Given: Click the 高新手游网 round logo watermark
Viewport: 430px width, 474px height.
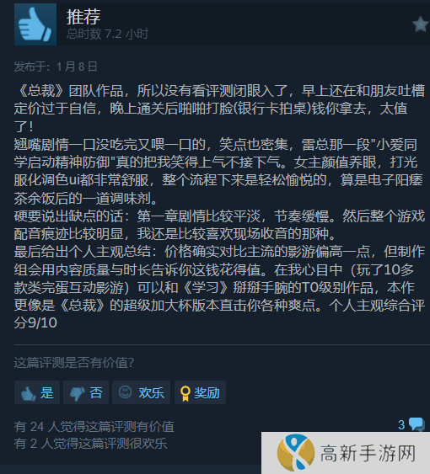Looking at the screenshot, I should 296,453.
